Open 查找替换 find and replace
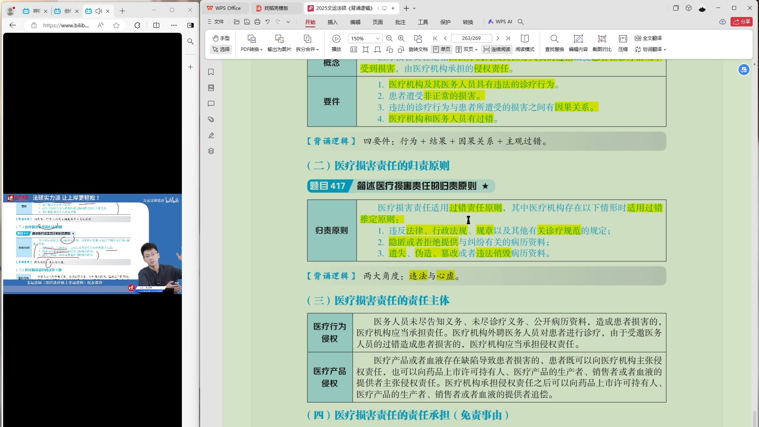Screen dimensions: 759x427 click(555, 43)
